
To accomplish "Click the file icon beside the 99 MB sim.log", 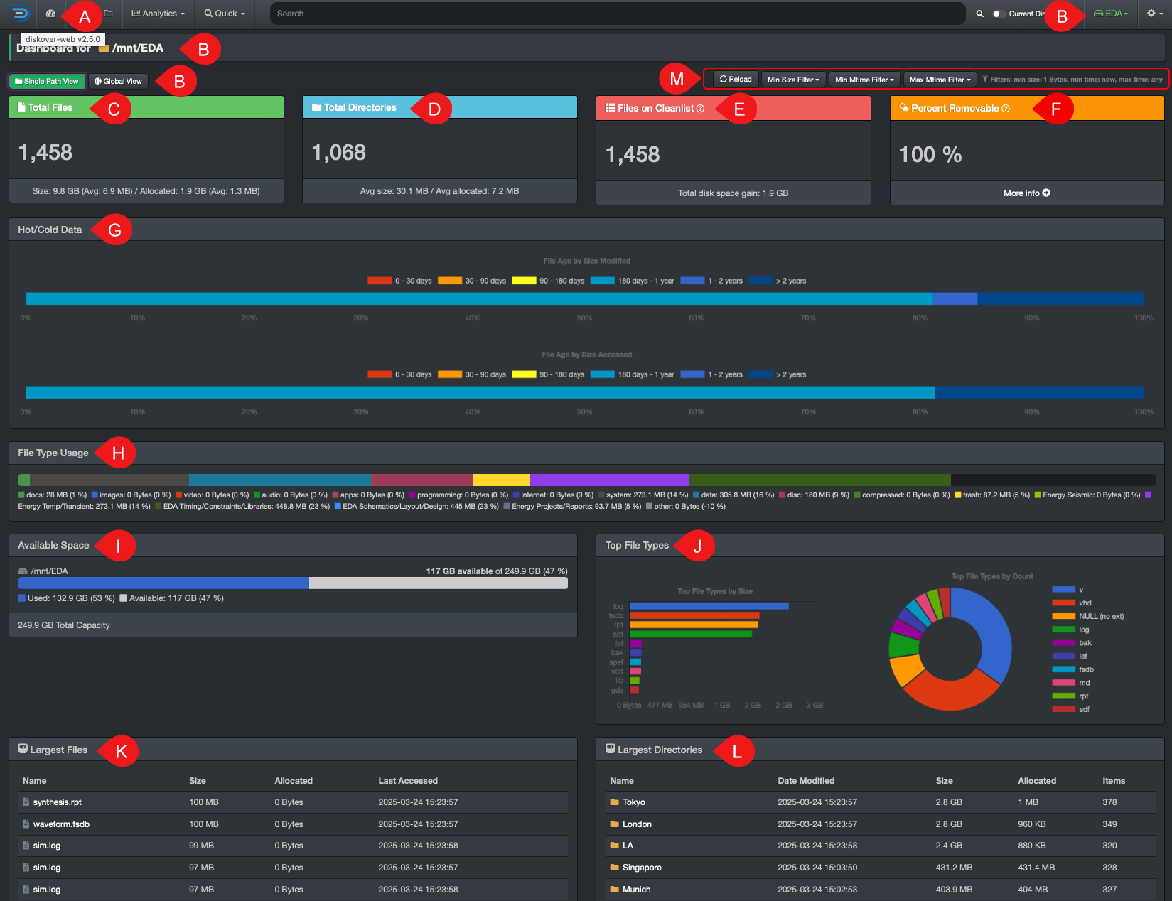I will pyautogui.click(x=26, y=846).
